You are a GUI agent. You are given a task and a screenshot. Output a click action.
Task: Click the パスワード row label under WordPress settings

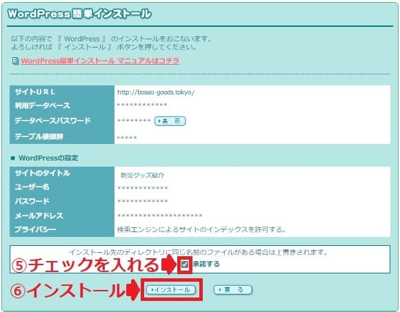tap(32, 201)
